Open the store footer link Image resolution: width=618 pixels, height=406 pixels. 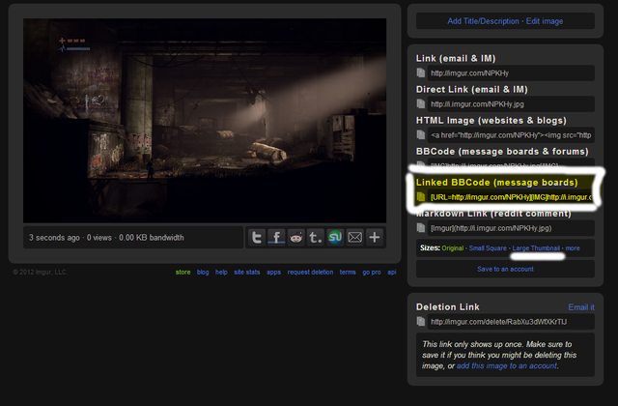click(x=183, y=273)
